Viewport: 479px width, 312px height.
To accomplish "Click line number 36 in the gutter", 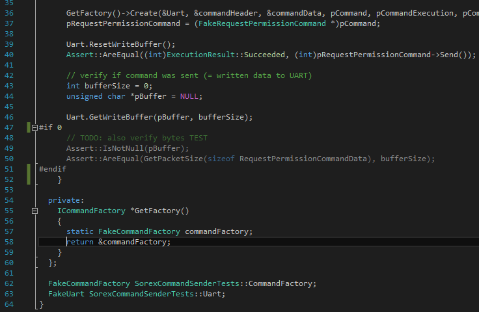I will (x=9, y=13).
